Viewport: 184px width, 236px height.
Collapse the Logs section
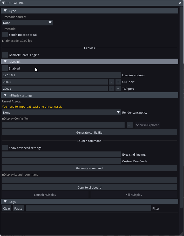5,202
